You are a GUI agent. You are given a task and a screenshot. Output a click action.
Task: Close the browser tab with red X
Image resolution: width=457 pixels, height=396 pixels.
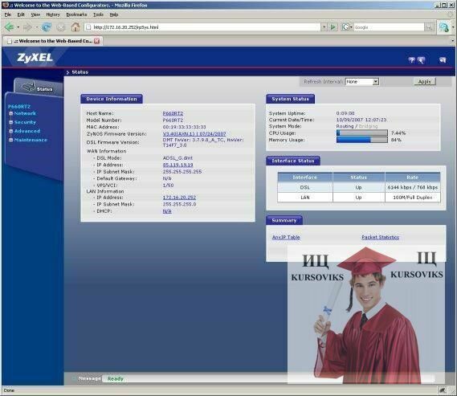pyautogui.click(x=96, y=41)
